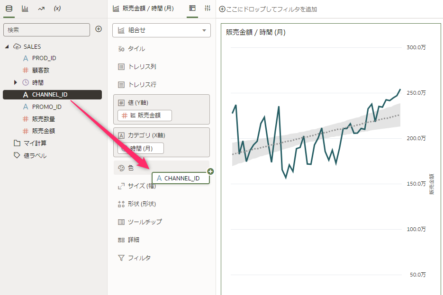Click the # icon of 販売数量

(x=26, y=119)
